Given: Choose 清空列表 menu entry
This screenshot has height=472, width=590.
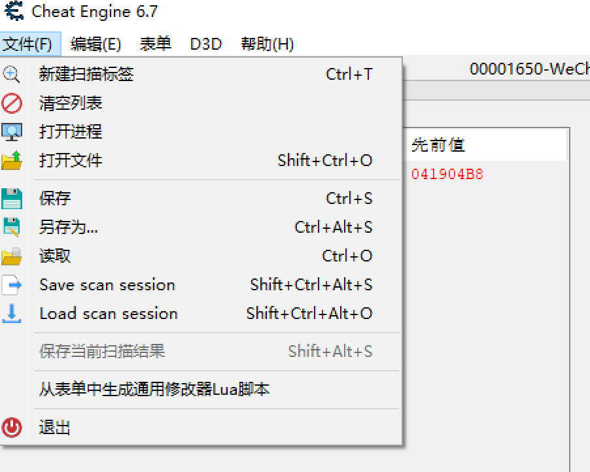Looking at the screenshot, I should [201, 103].
